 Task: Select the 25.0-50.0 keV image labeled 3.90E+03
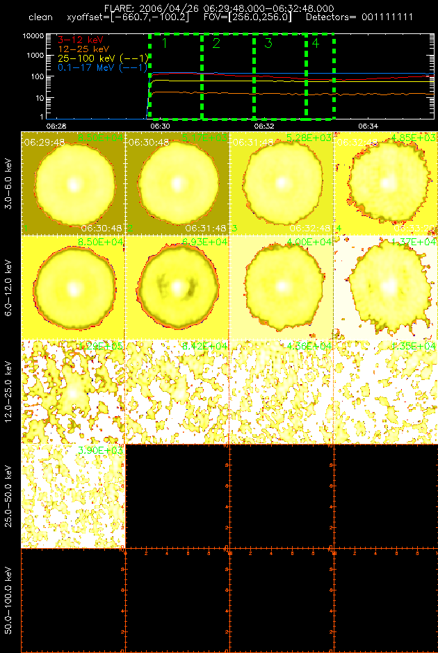pyautogui.click(x=73, y=496)
